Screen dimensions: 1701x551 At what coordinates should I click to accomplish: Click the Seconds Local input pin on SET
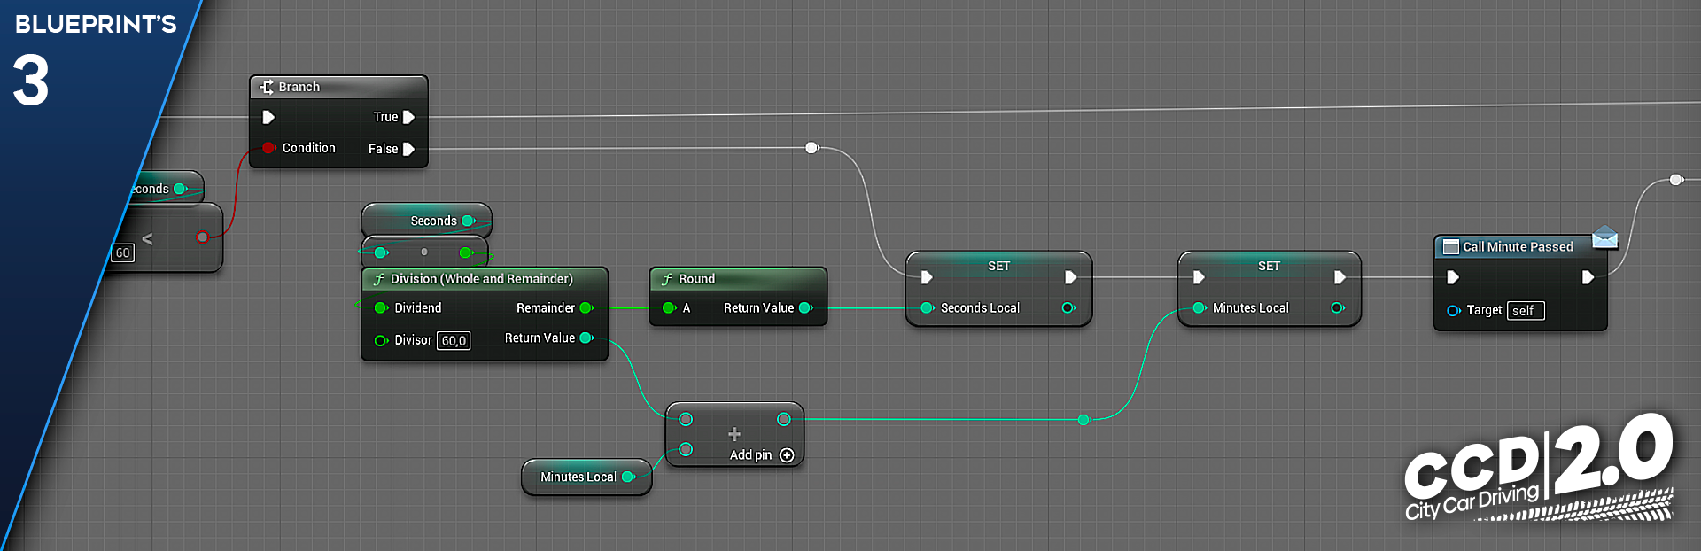(928, 308)
